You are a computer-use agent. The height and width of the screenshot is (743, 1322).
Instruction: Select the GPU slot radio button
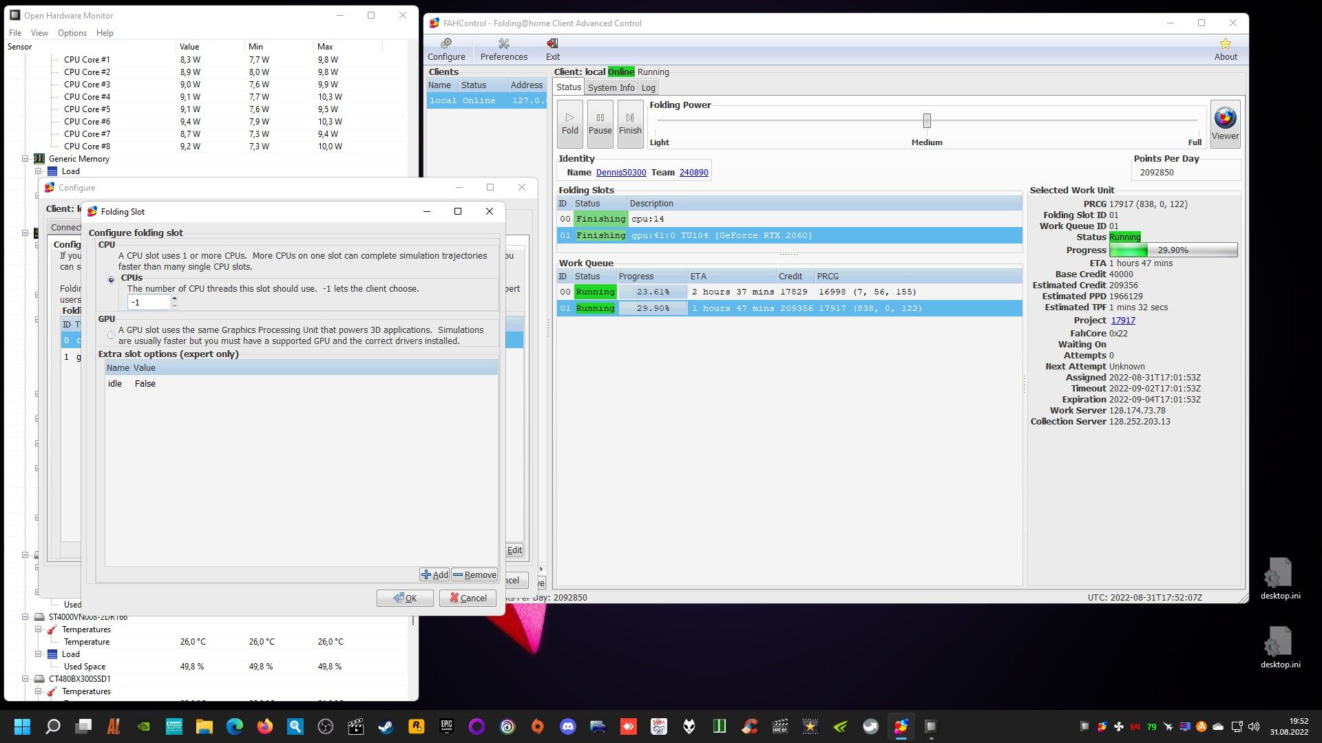tap(112, 336)
